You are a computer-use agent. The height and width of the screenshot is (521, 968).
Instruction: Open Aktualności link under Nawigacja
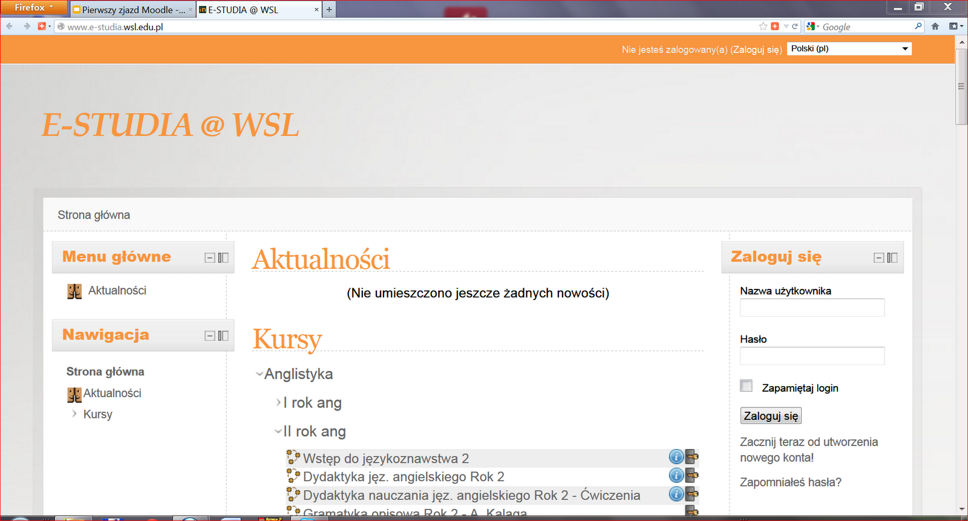(x=113, y=393)
